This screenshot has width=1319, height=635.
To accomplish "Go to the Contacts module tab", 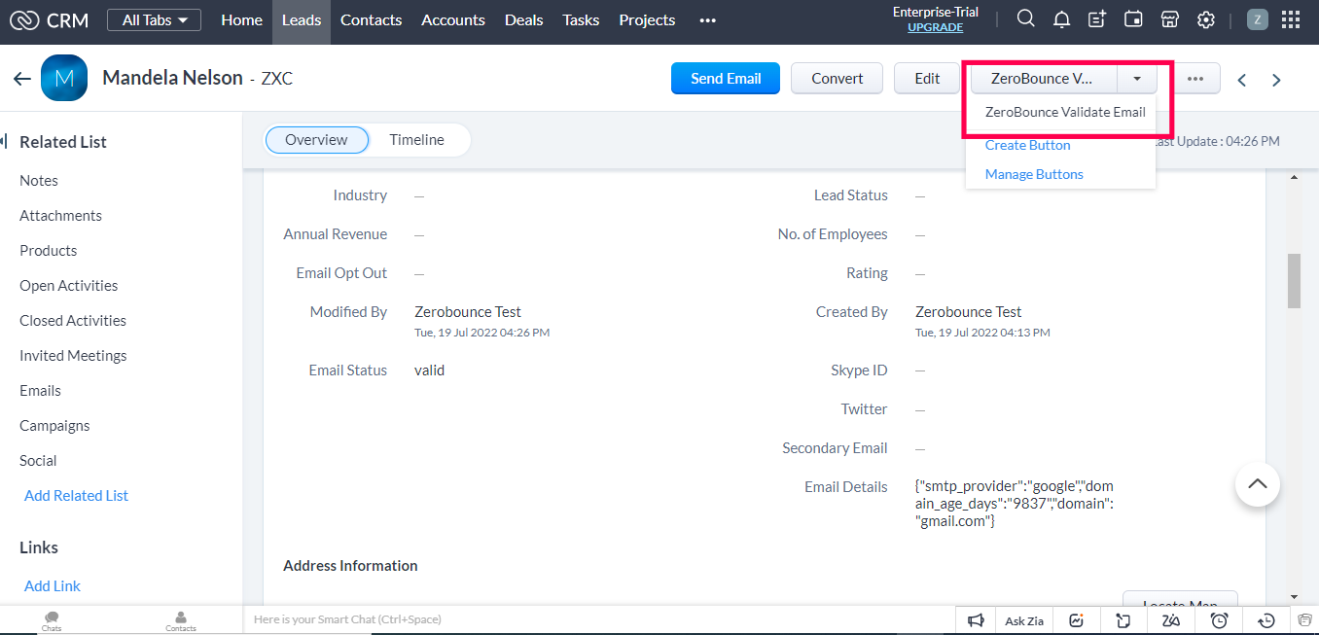I will (371, 20).
